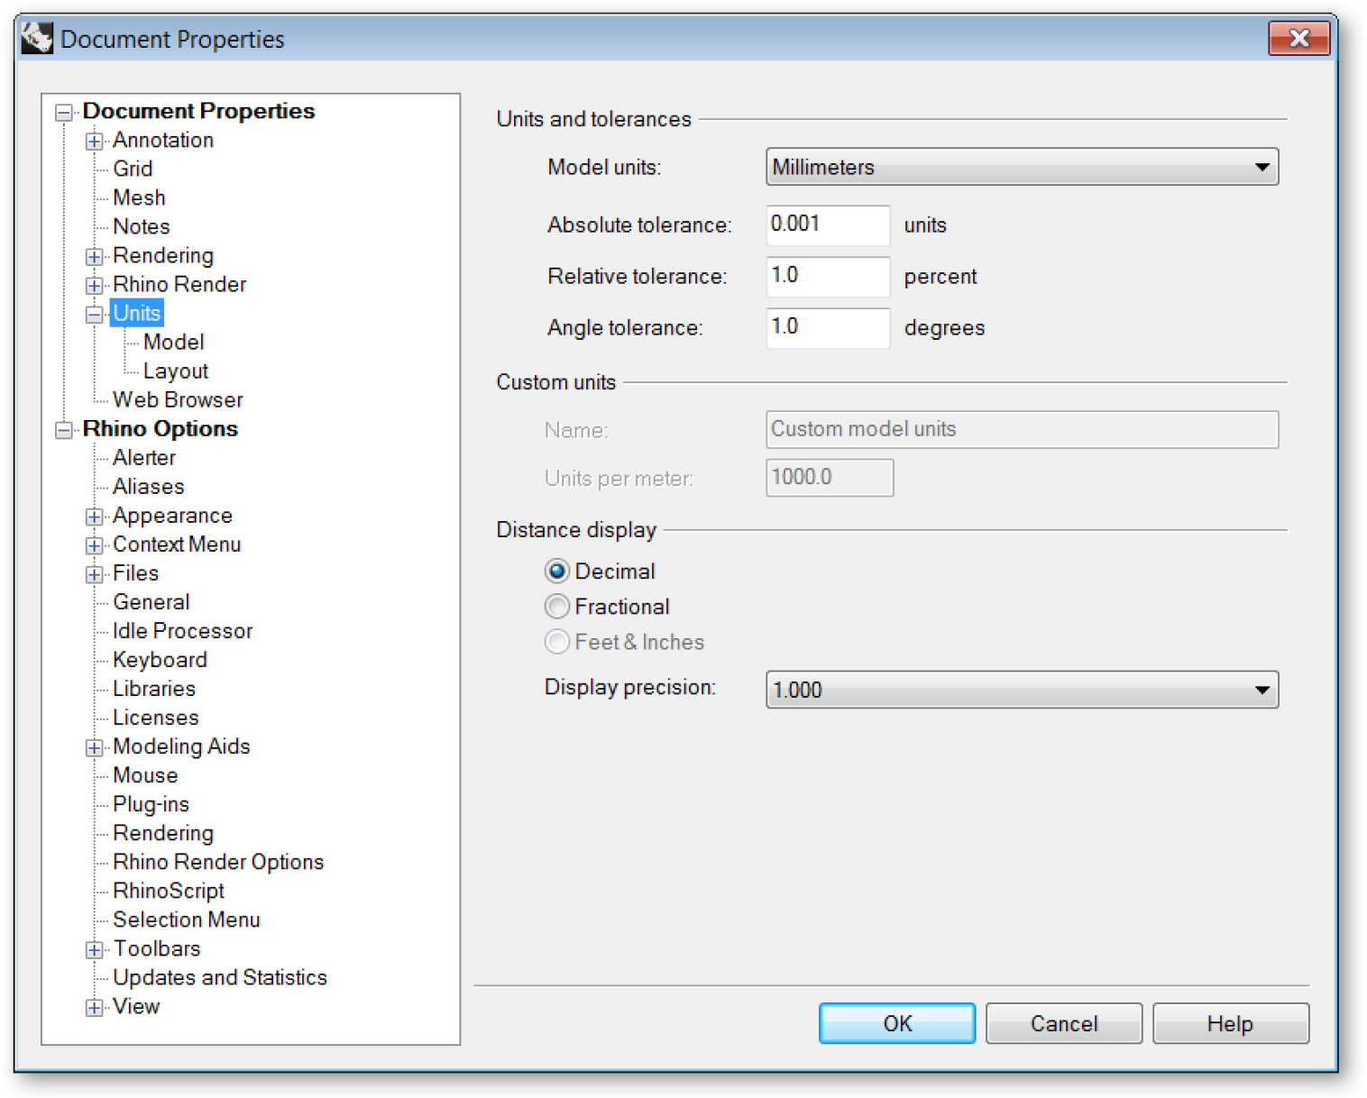Go to Keyboard options

[160, 660]
